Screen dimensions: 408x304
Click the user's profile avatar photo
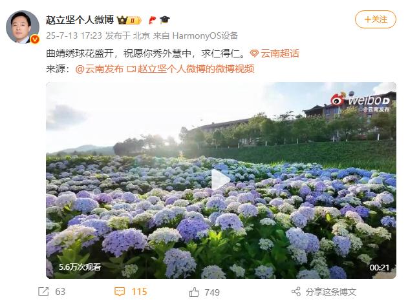[x=23, y=26]
